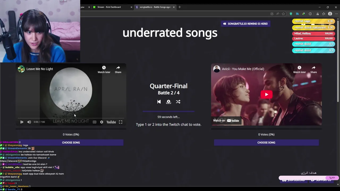Share the Leave Me No Light video
This screenshot has height=191, width=340.
point(118,70)
